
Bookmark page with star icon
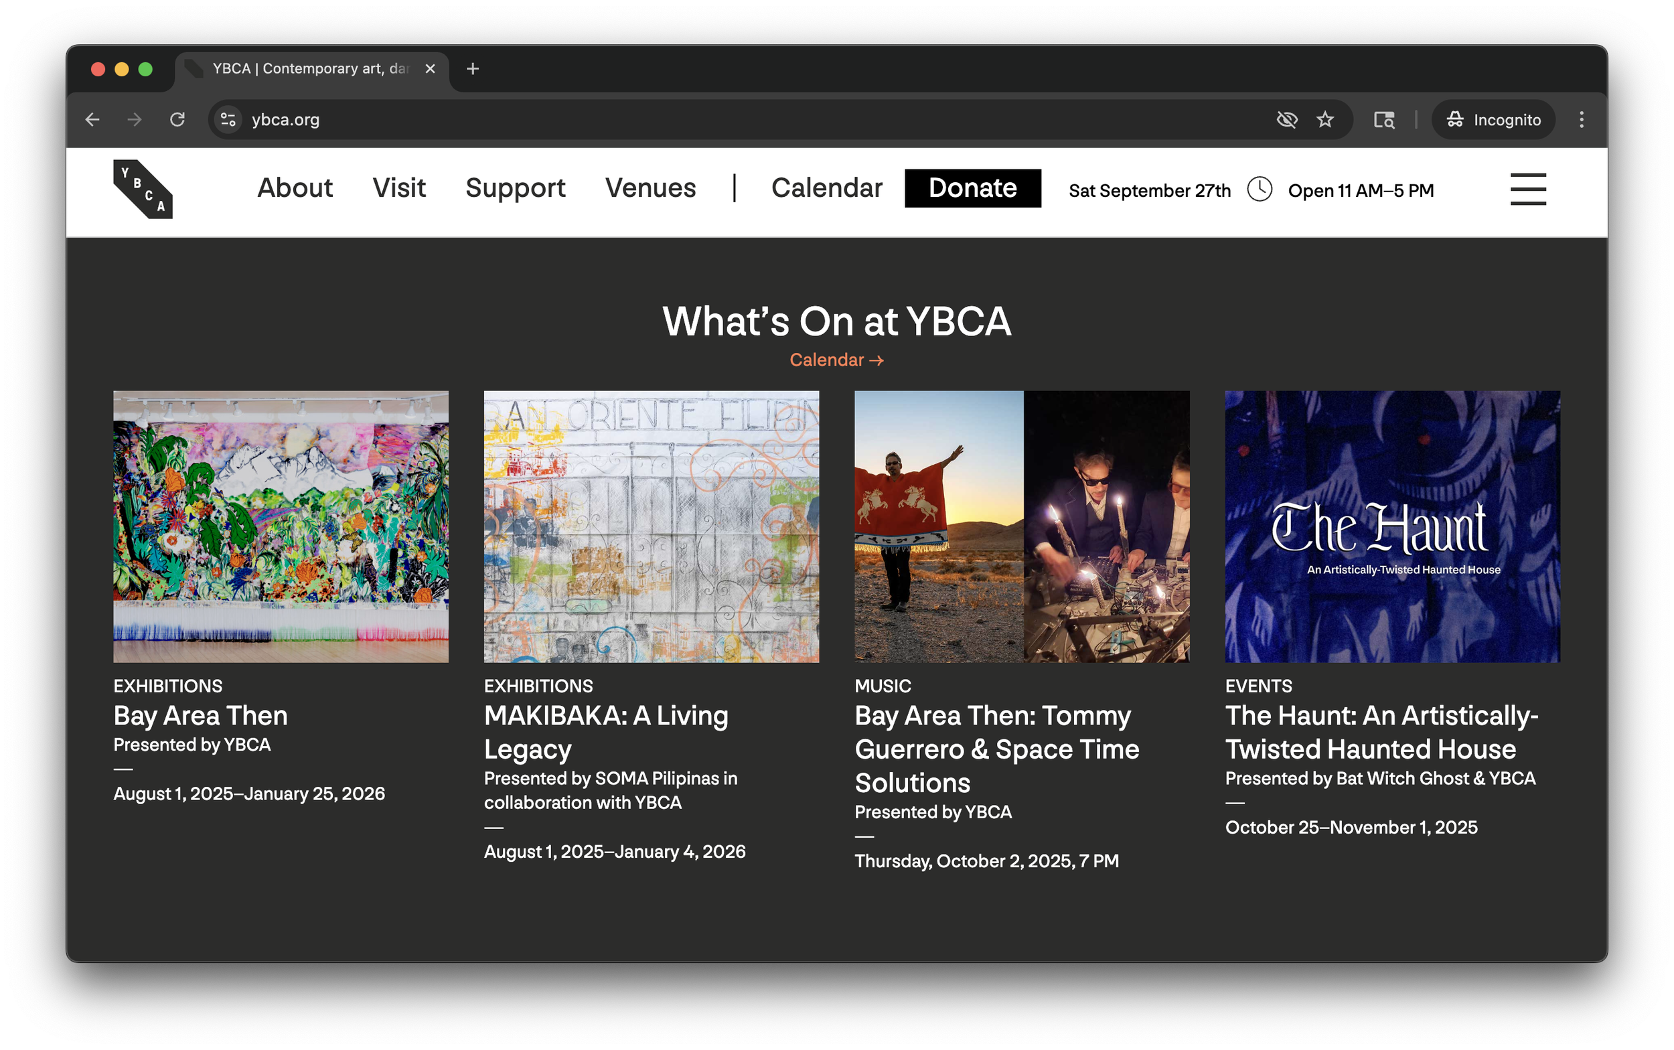[x=1324, y=119]
